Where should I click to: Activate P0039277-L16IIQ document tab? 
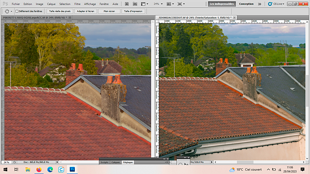(x=35, y=18)
